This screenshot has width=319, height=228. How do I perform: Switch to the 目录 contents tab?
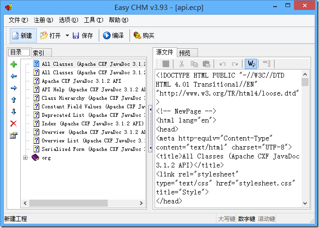19,52
